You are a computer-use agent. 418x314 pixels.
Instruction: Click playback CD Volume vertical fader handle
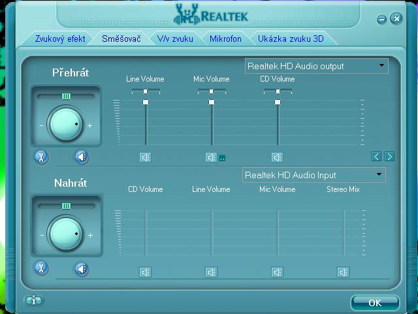tap(278, 102)
